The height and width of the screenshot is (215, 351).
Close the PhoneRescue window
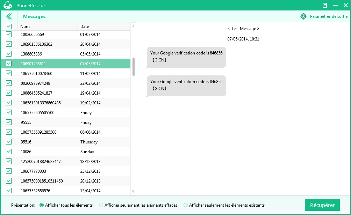[x=346, y=5]
